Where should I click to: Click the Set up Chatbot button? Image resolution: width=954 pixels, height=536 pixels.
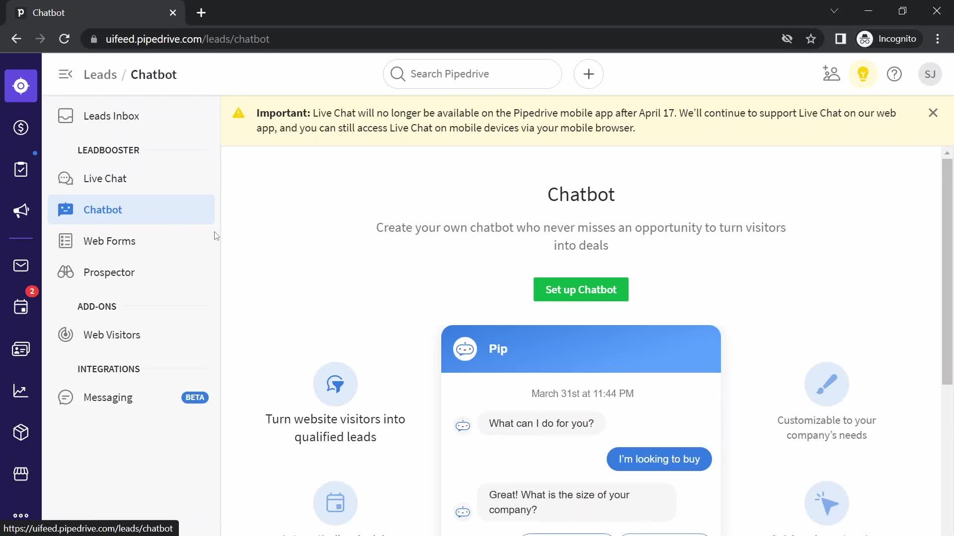581,290
